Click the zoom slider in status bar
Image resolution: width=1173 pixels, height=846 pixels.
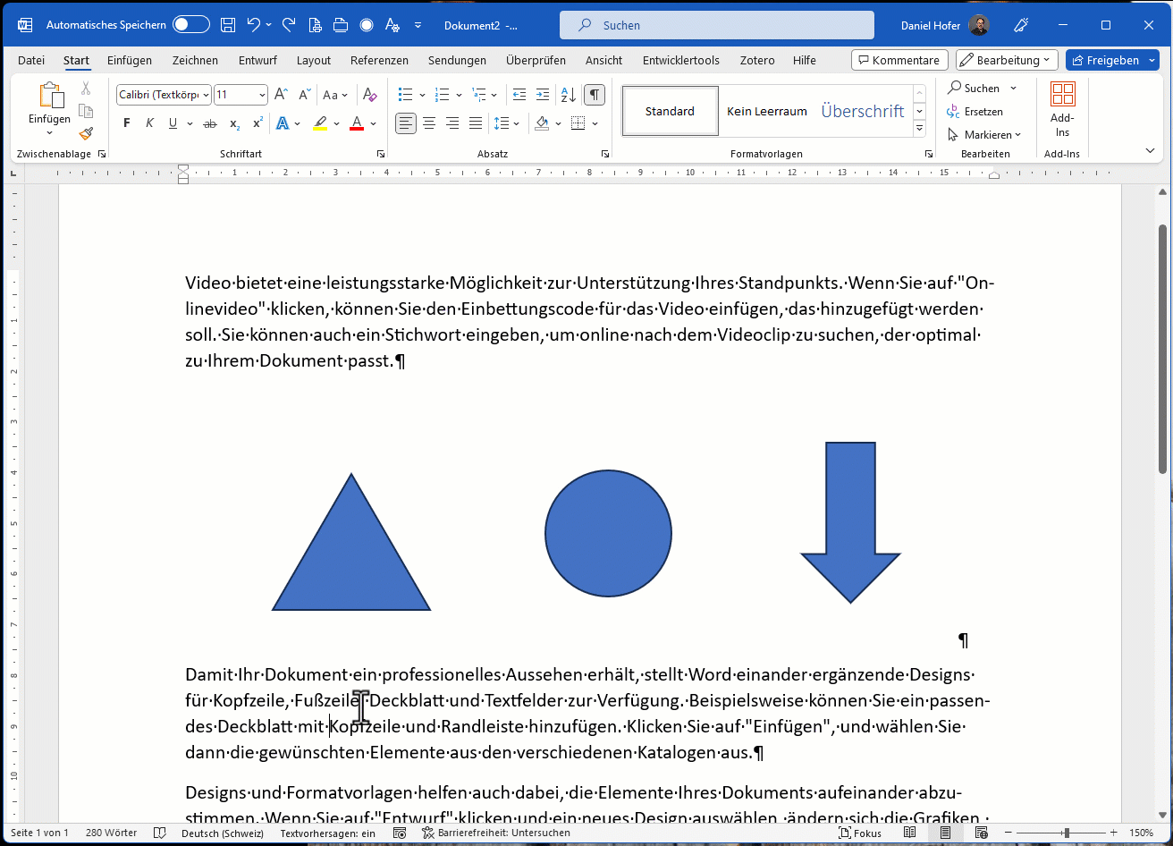coord(1066,833)
